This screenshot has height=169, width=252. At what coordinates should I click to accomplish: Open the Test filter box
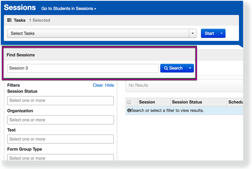point(60,139)
